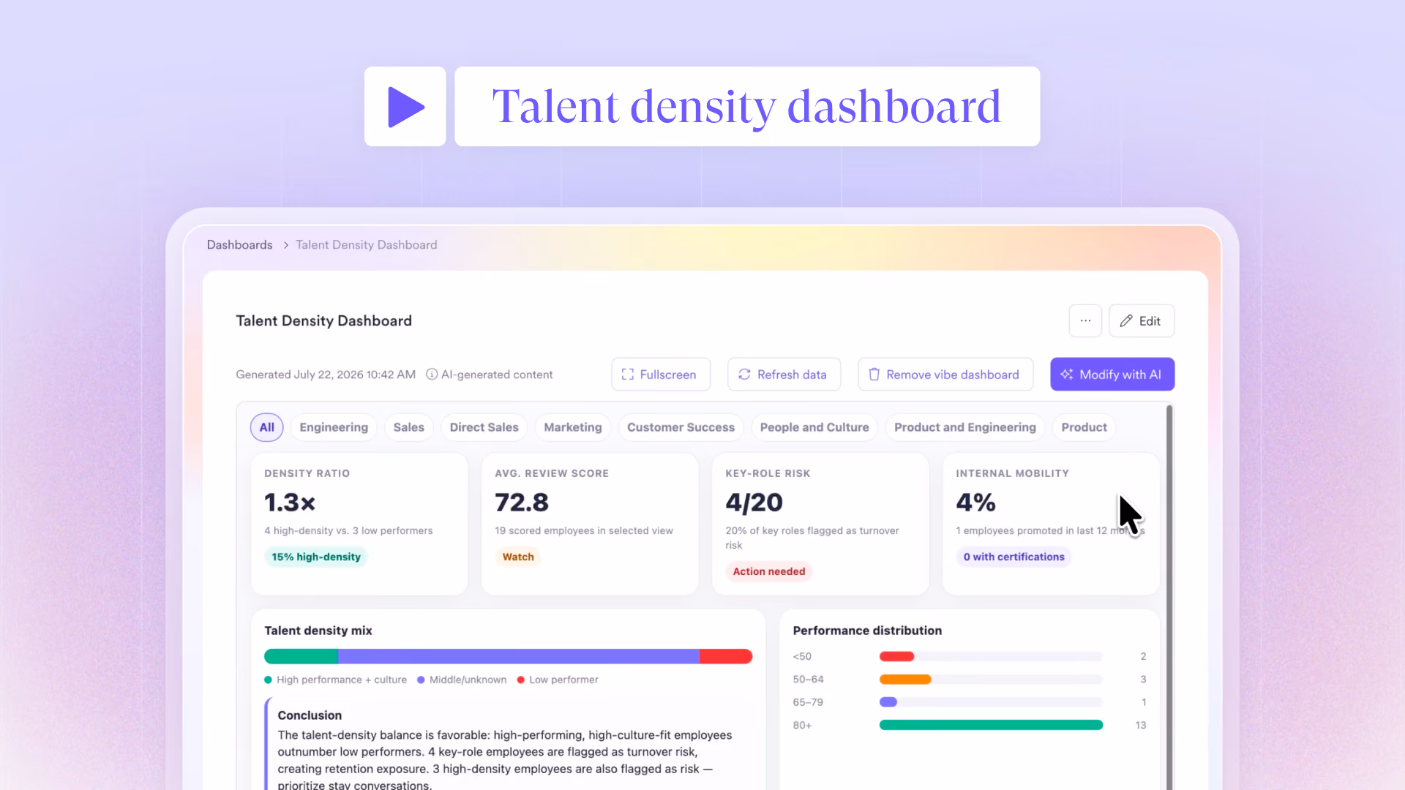Click the Talent density mix heading
1405x790 pixels.
(x=318, y=631)
